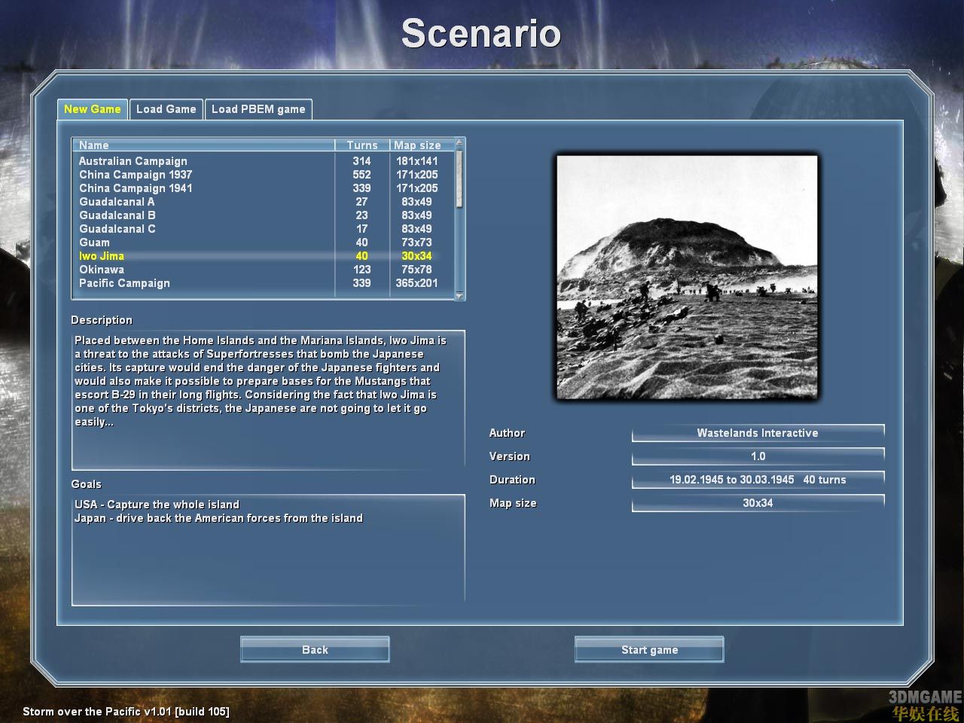Screen dimensions: 964x723
Task: Open the Load PBEM game tab
Action: point(258,109)
